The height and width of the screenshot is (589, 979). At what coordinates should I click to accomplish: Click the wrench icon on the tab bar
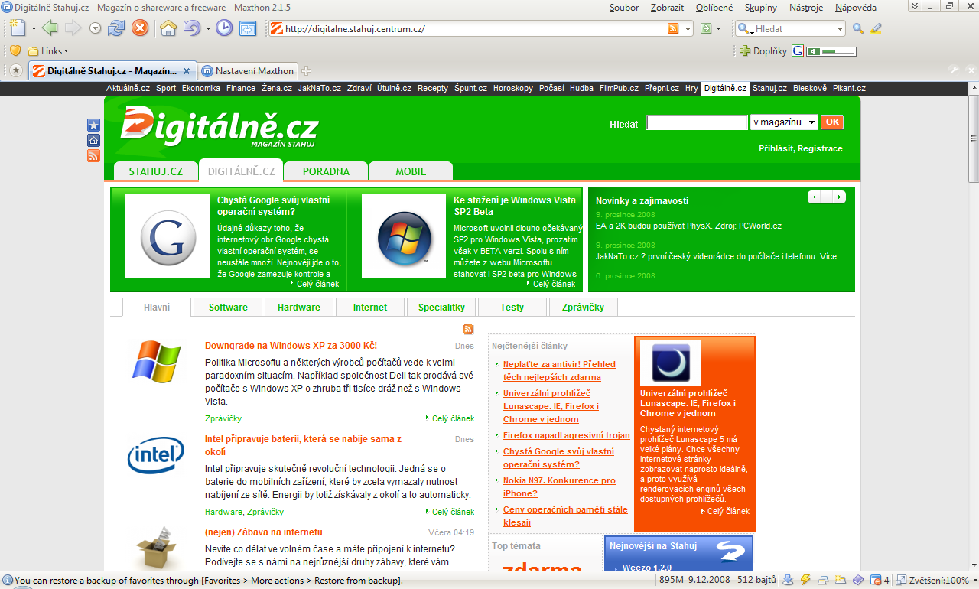click(x=954, y=70)
